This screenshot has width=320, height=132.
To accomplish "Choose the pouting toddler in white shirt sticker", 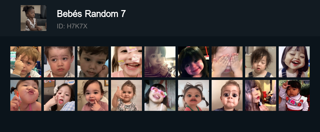I will tap(59, 62).
